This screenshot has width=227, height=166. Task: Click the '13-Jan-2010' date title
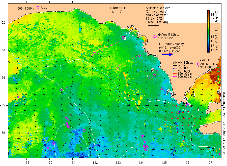117,8
